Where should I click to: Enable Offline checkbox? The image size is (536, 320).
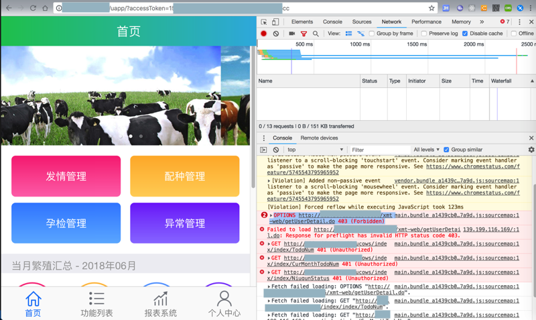tap(513, 34)
